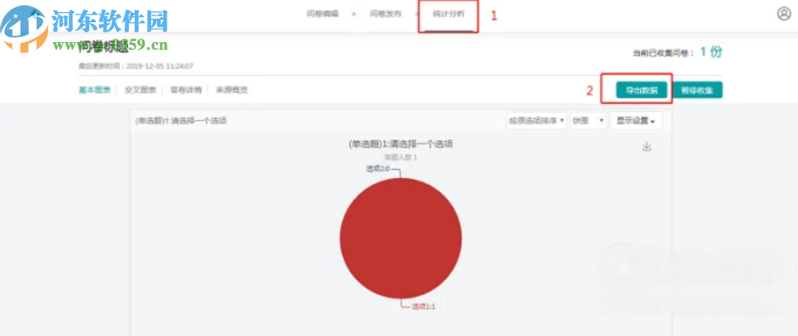Click the 答题人数 1 subtitle
798x336 pixels.
pos(400,158)
